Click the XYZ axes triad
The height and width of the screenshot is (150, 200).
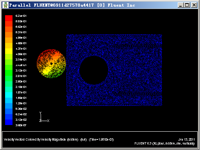(x=44, y=117)
